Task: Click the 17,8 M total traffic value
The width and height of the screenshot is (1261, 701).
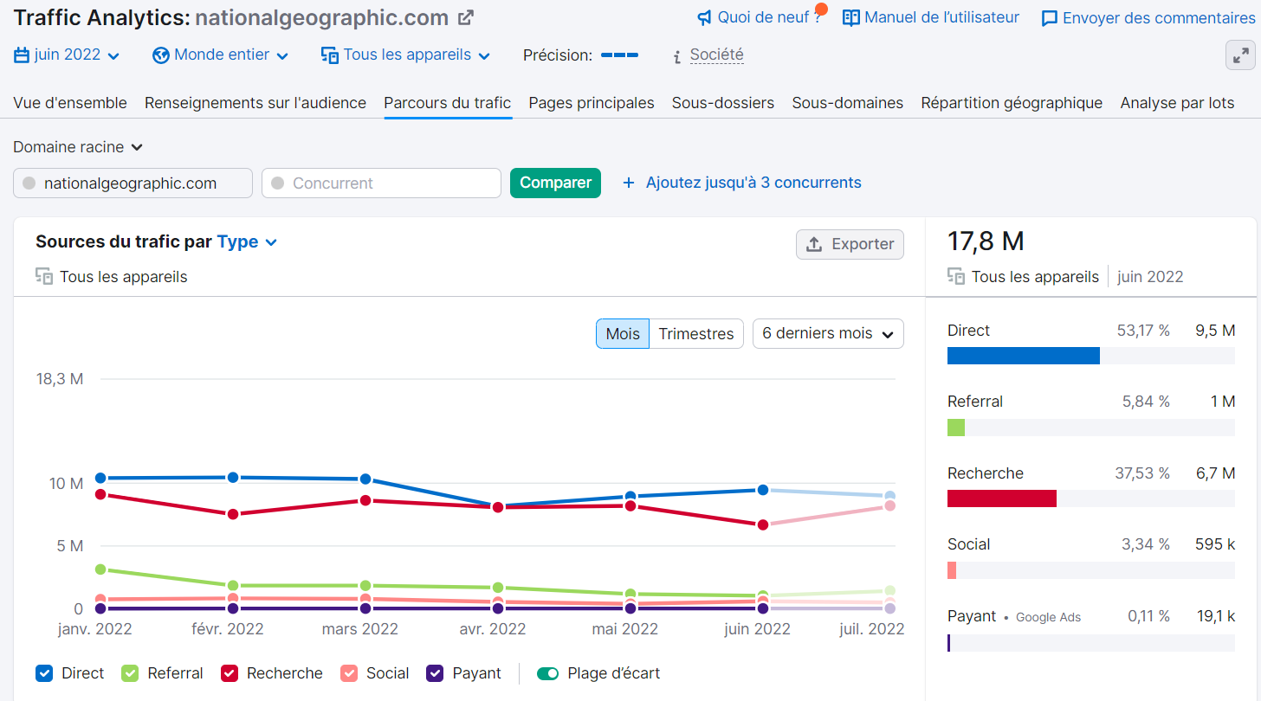Action: (x=986, y=241)
